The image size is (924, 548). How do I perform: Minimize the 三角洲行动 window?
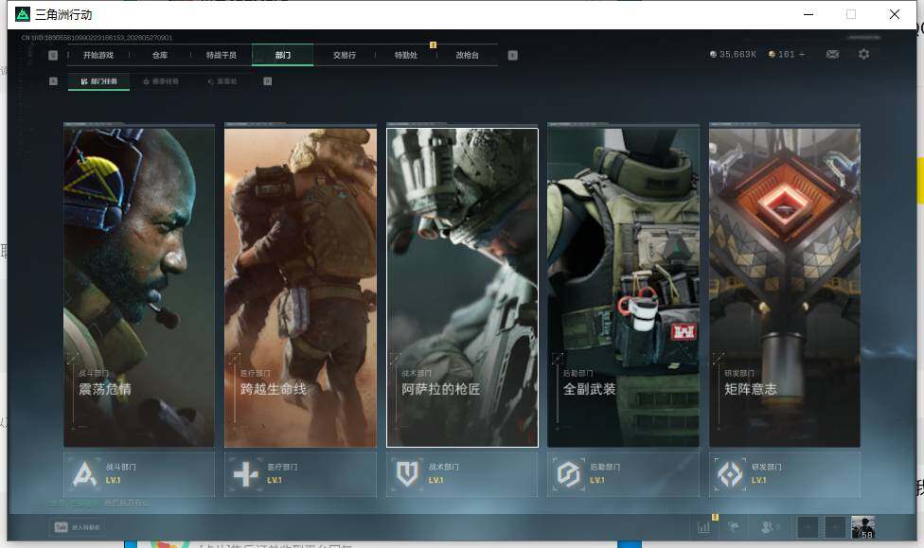[808, 14]
